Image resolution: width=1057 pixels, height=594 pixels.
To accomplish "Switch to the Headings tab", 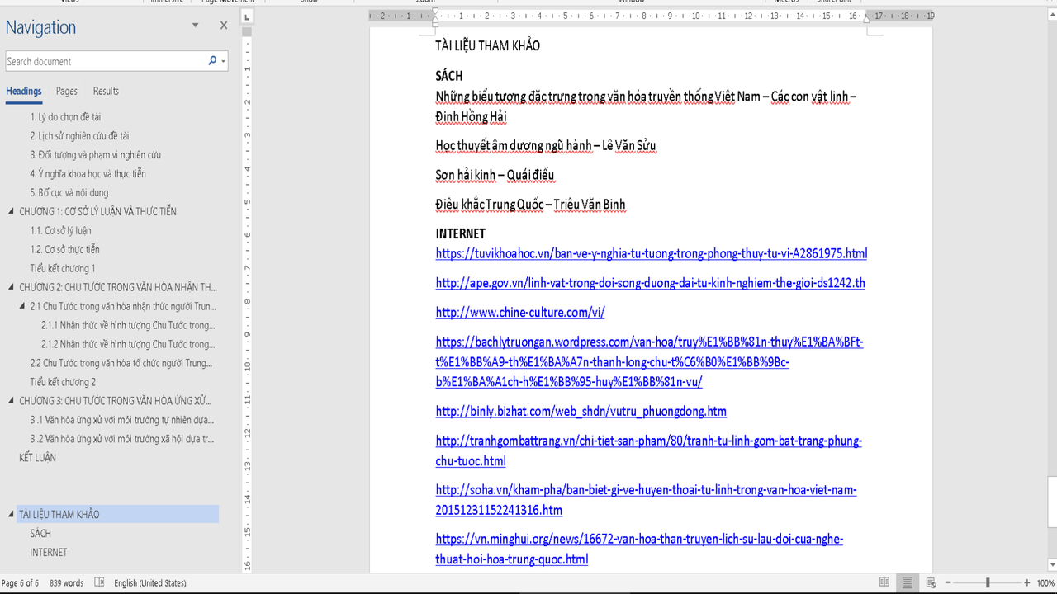I will click(x=23, y=92).
